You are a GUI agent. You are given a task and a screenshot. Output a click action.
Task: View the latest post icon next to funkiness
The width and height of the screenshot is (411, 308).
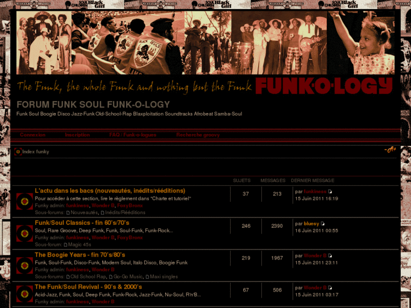[330, 192]
